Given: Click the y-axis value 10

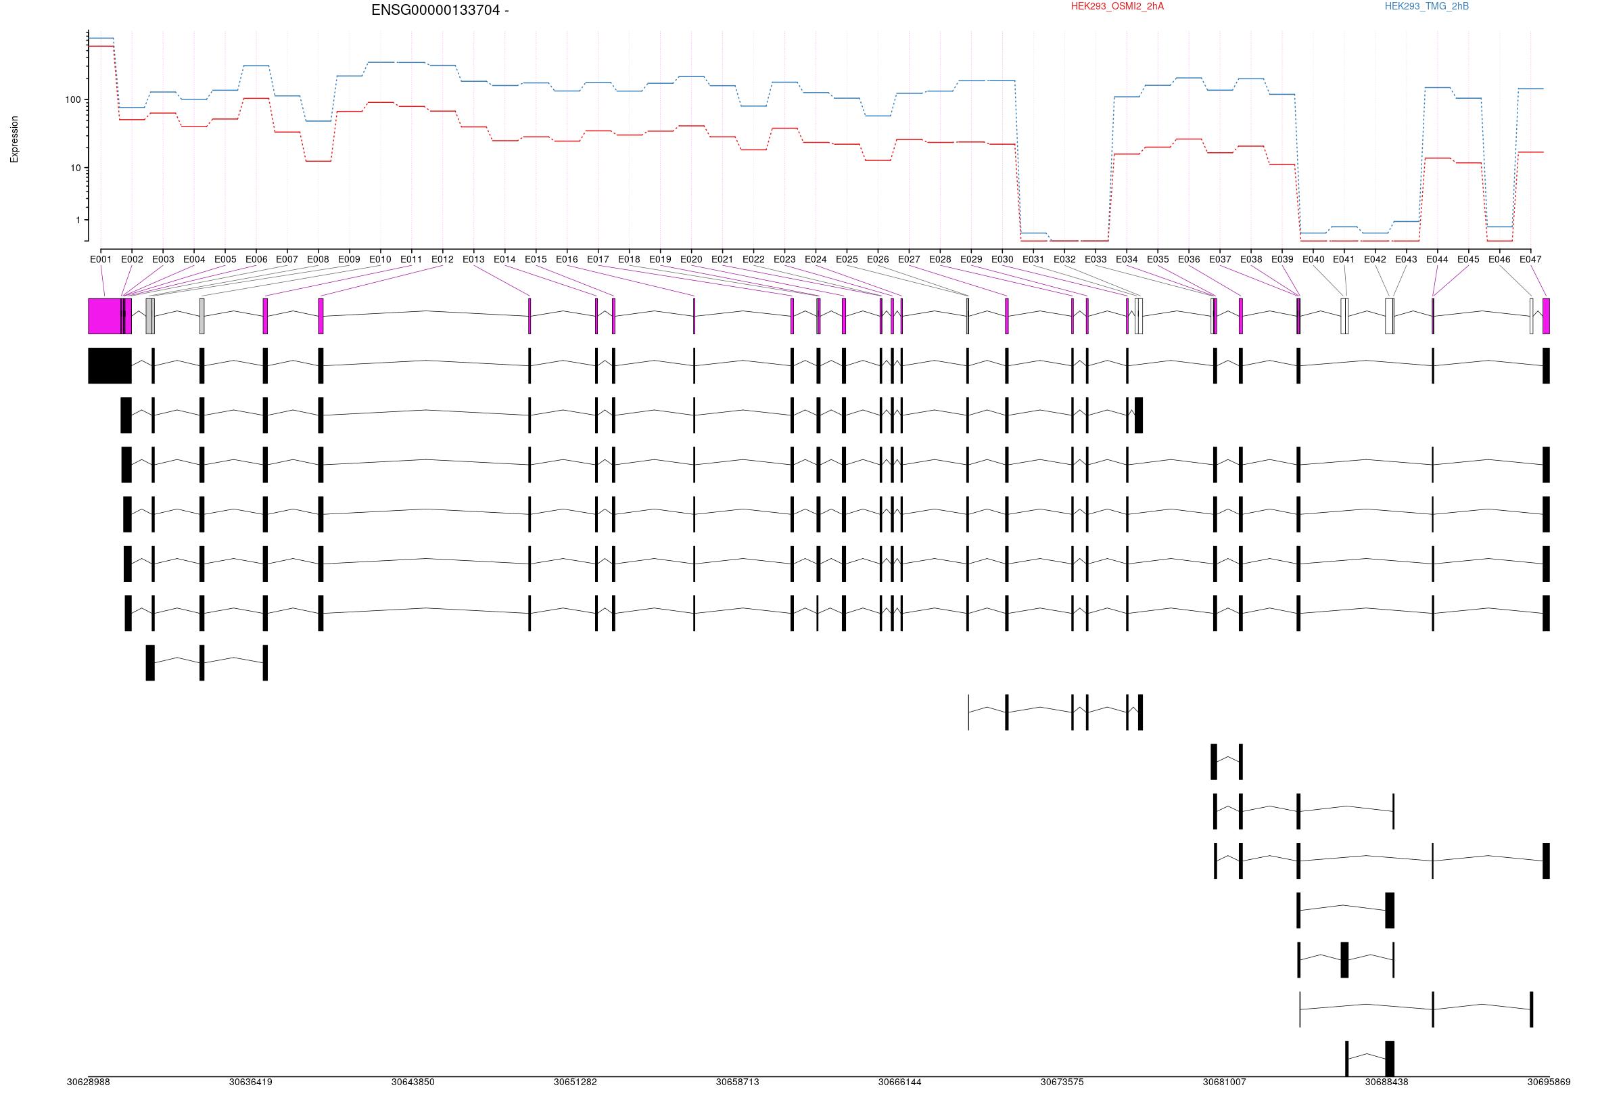Looking at the screenshot, I should pos(76,168).
